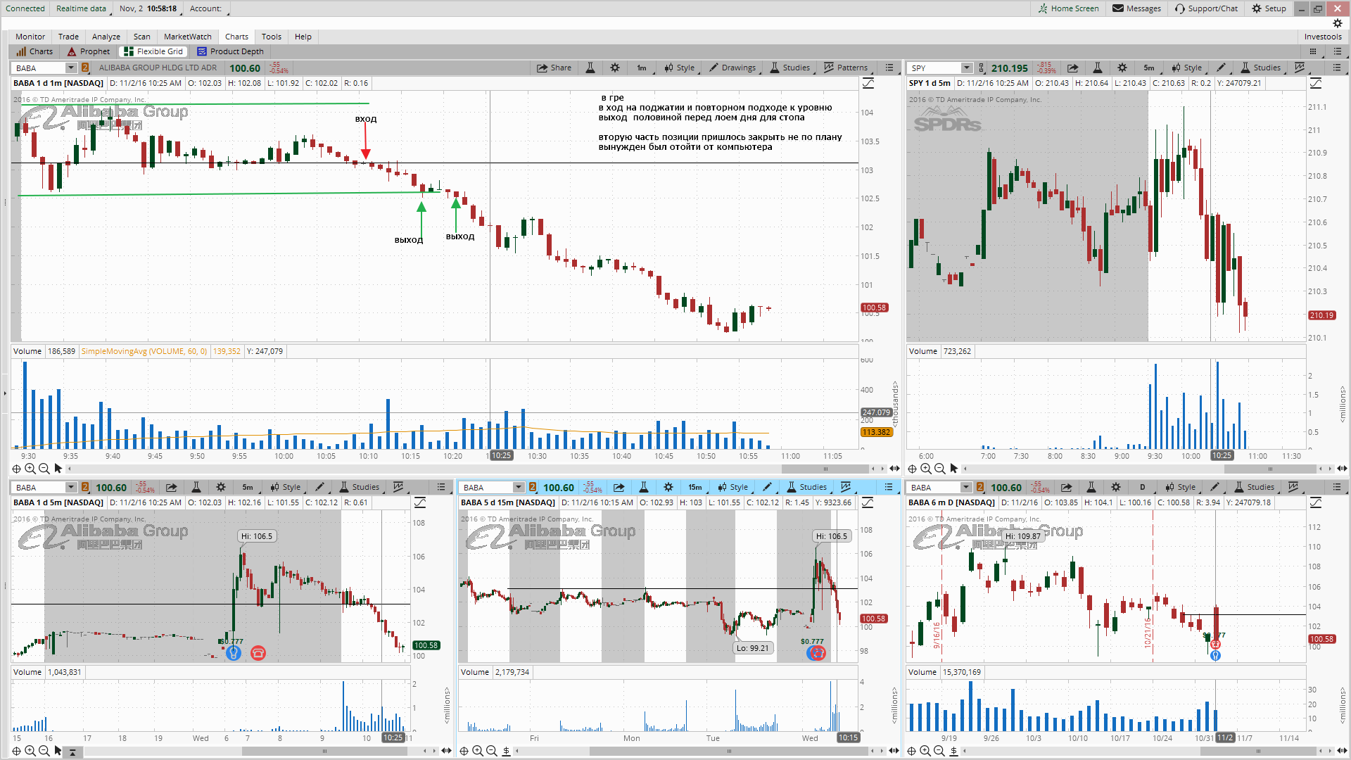Zoom in on the BABA 1m chart
This screenshot has height=760, width=1351.
30,468
